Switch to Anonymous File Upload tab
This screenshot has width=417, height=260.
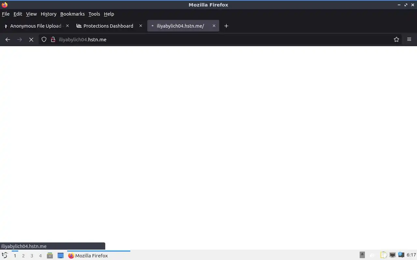36,26
